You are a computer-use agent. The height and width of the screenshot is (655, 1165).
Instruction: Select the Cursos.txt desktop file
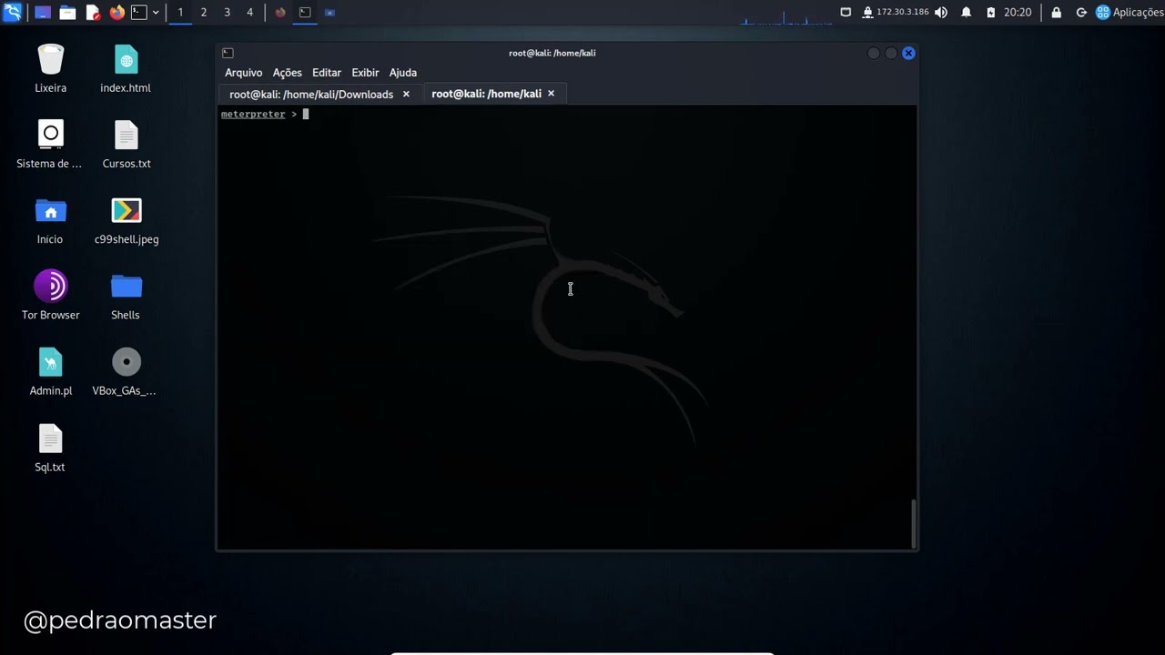(x=127, y=145)
